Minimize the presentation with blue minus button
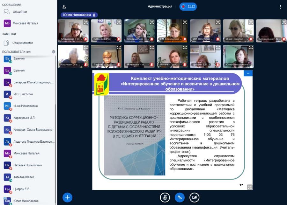This screenshot has height=205, width=287. pyautogui.click(x=248, y=73)
